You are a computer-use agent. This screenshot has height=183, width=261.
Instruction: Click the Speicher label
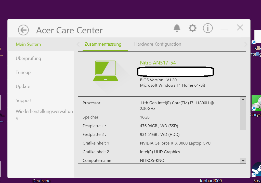coord(90,117)
